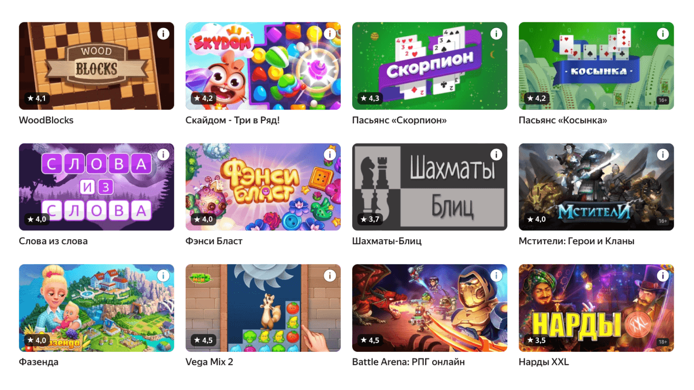Show info for Пасьянс «Косынка» game
This screenshot has width=694, height=390.
[662, 34]
